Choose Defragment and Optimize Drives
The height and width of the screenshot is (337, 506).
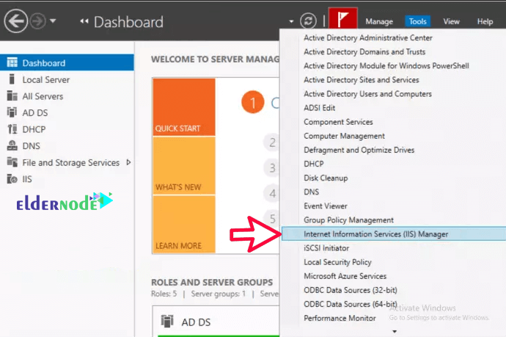click(x=359, y=150)
